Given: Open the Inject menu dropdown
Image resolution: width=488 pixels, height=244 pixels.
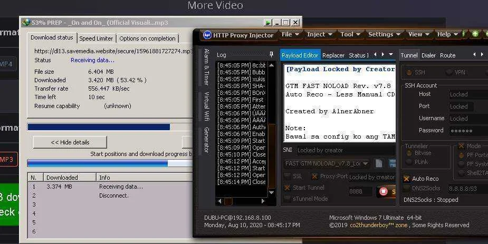Looking at the screenshot, I should pos(319,34).
